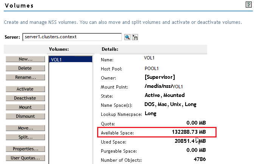Select VOL1 in the Volumes list
Viewport: 254px width, 164px height.
click(71, 59)
